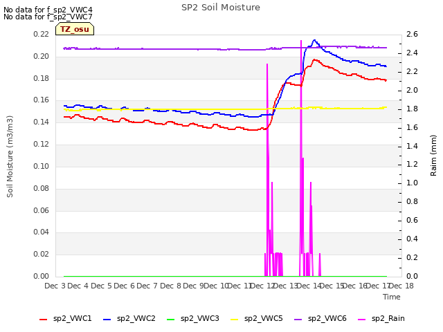
Task: Click the green sp2_VWC3 legend swatch
Action: (x=171, y=320)
